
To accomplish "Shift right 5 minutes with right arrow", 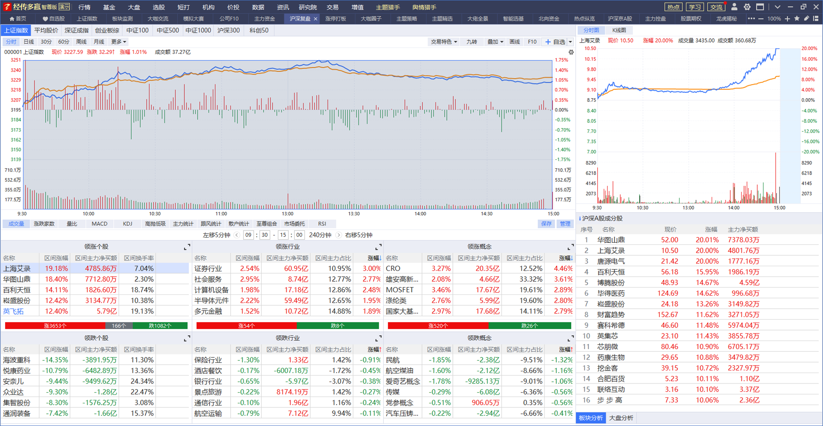I will coord(338,235).
